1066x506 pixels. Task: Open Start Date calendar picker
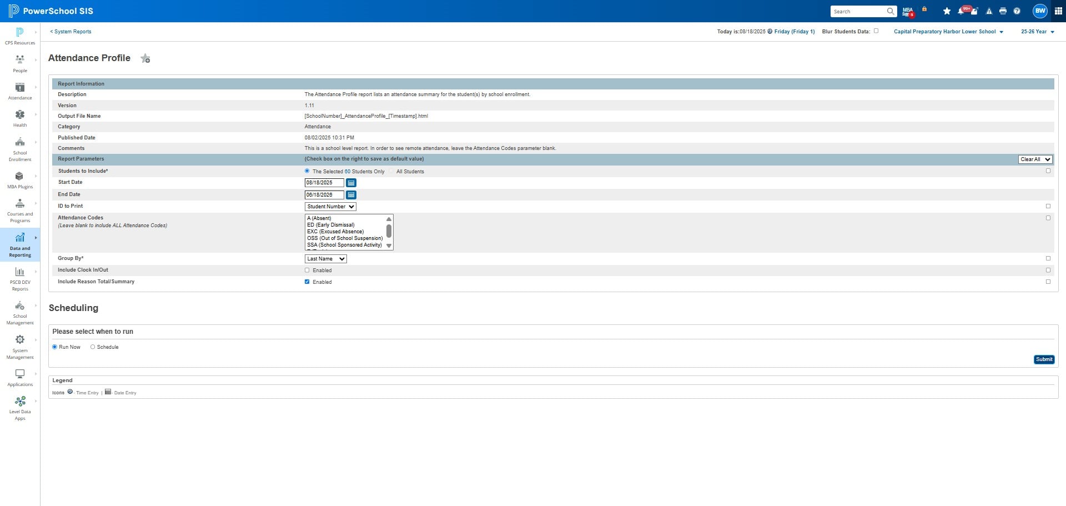351,183
